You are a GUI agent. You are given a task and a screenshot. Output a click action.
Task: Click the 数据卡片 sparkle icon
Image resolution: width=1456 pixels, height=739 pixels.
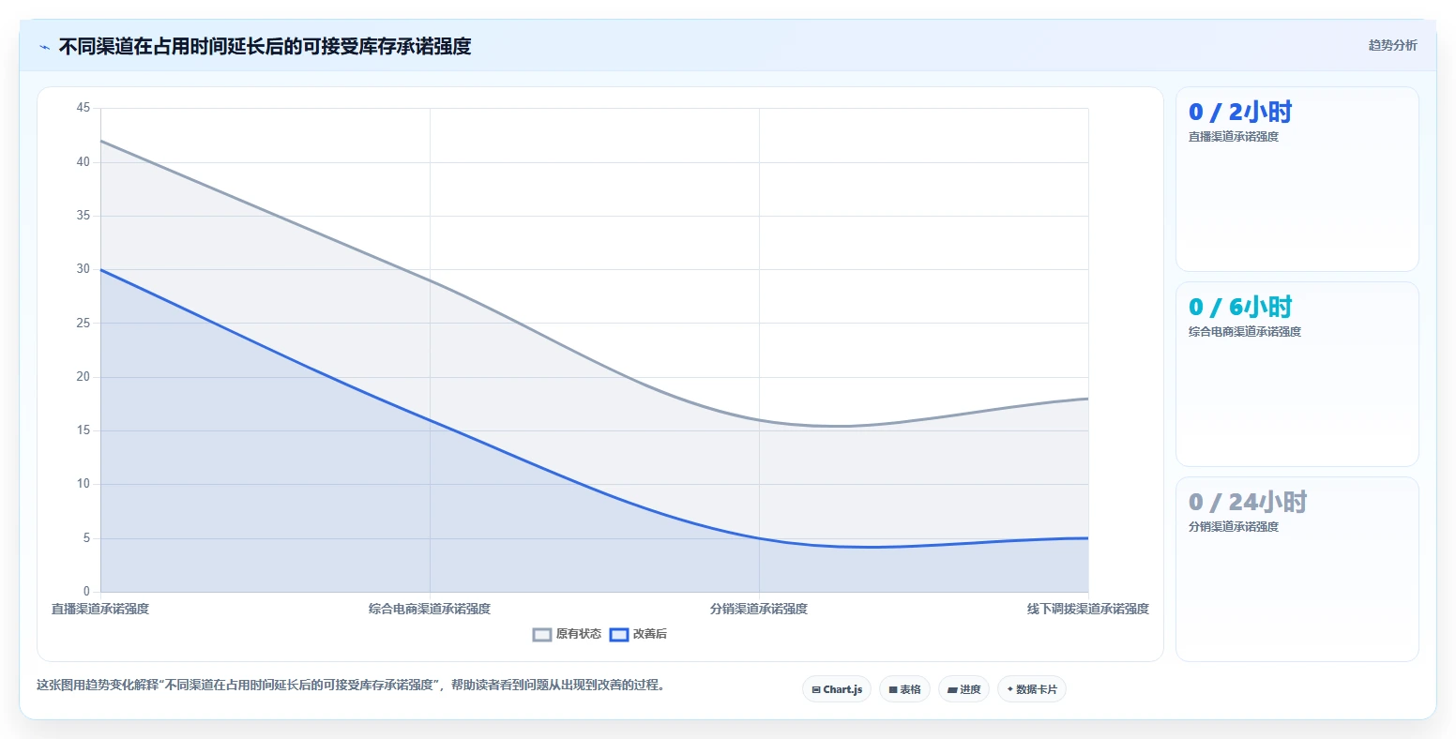[1010, 689]
